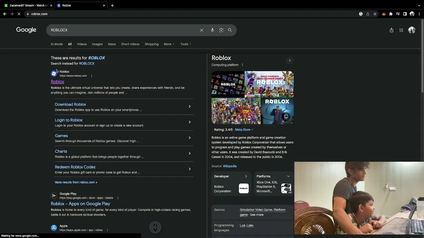This screenshot has width=424, height=238.
Task: Open the Redeem Roblox Codes sitelink
Action: tap(75, 167)
